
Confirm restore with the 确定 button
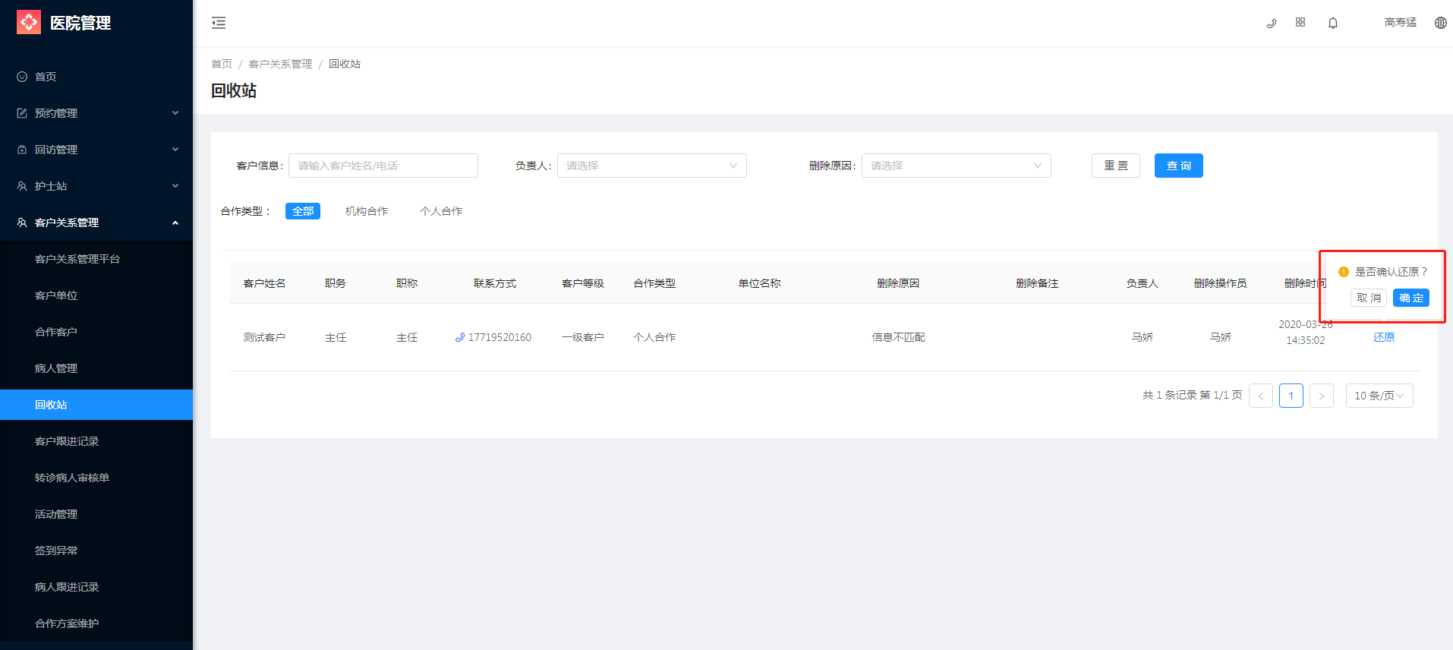(x=1411, y=298)
